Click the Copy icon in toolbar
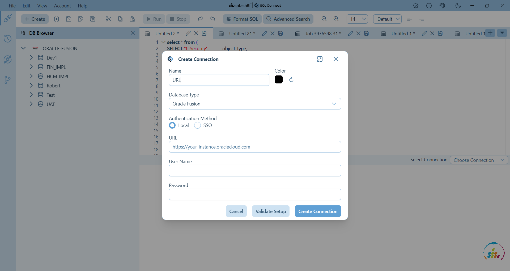Screen dimensions: 510x271 pos(120,19)
